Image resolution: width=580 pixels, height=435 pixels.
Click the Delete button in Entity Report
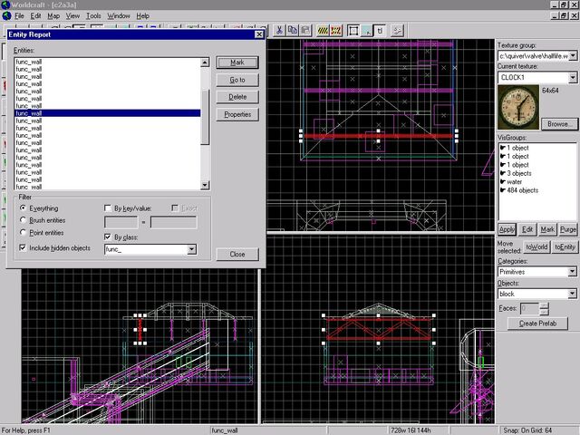click(x=237, y=97)
